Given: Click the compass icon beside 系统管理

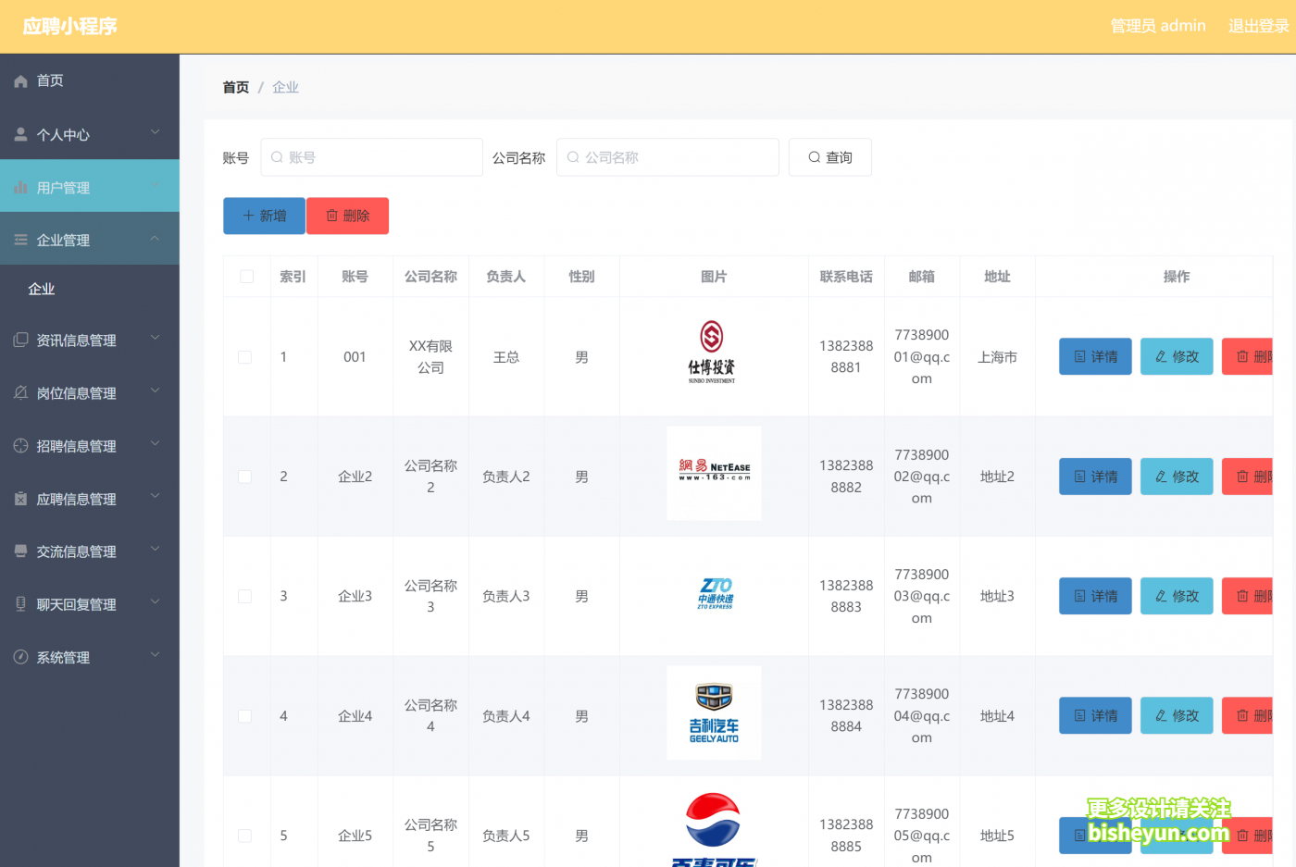Looking at the screenshot, I should click(x=20, y=657).
